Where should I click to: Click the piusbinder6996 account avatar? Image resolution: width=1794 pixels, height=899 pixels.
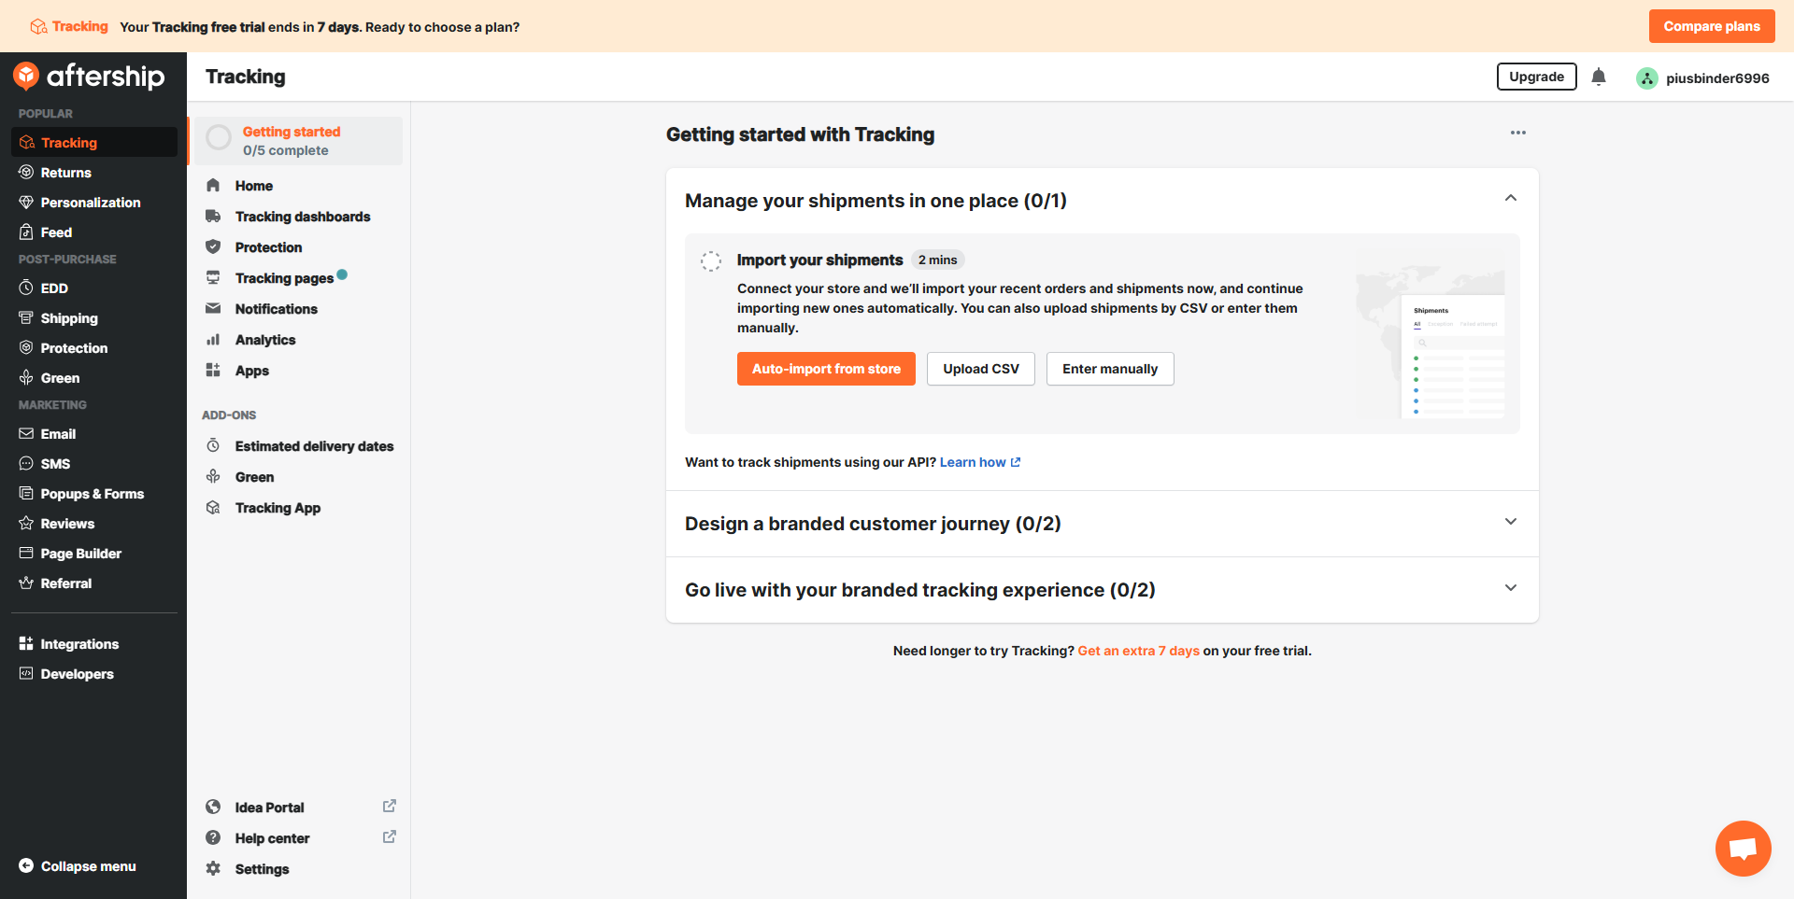1646,78
